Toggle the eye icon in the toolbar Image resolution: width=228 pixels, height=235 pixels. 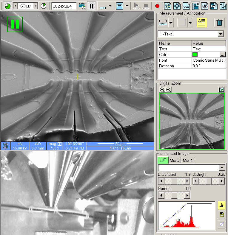(204, 6)
